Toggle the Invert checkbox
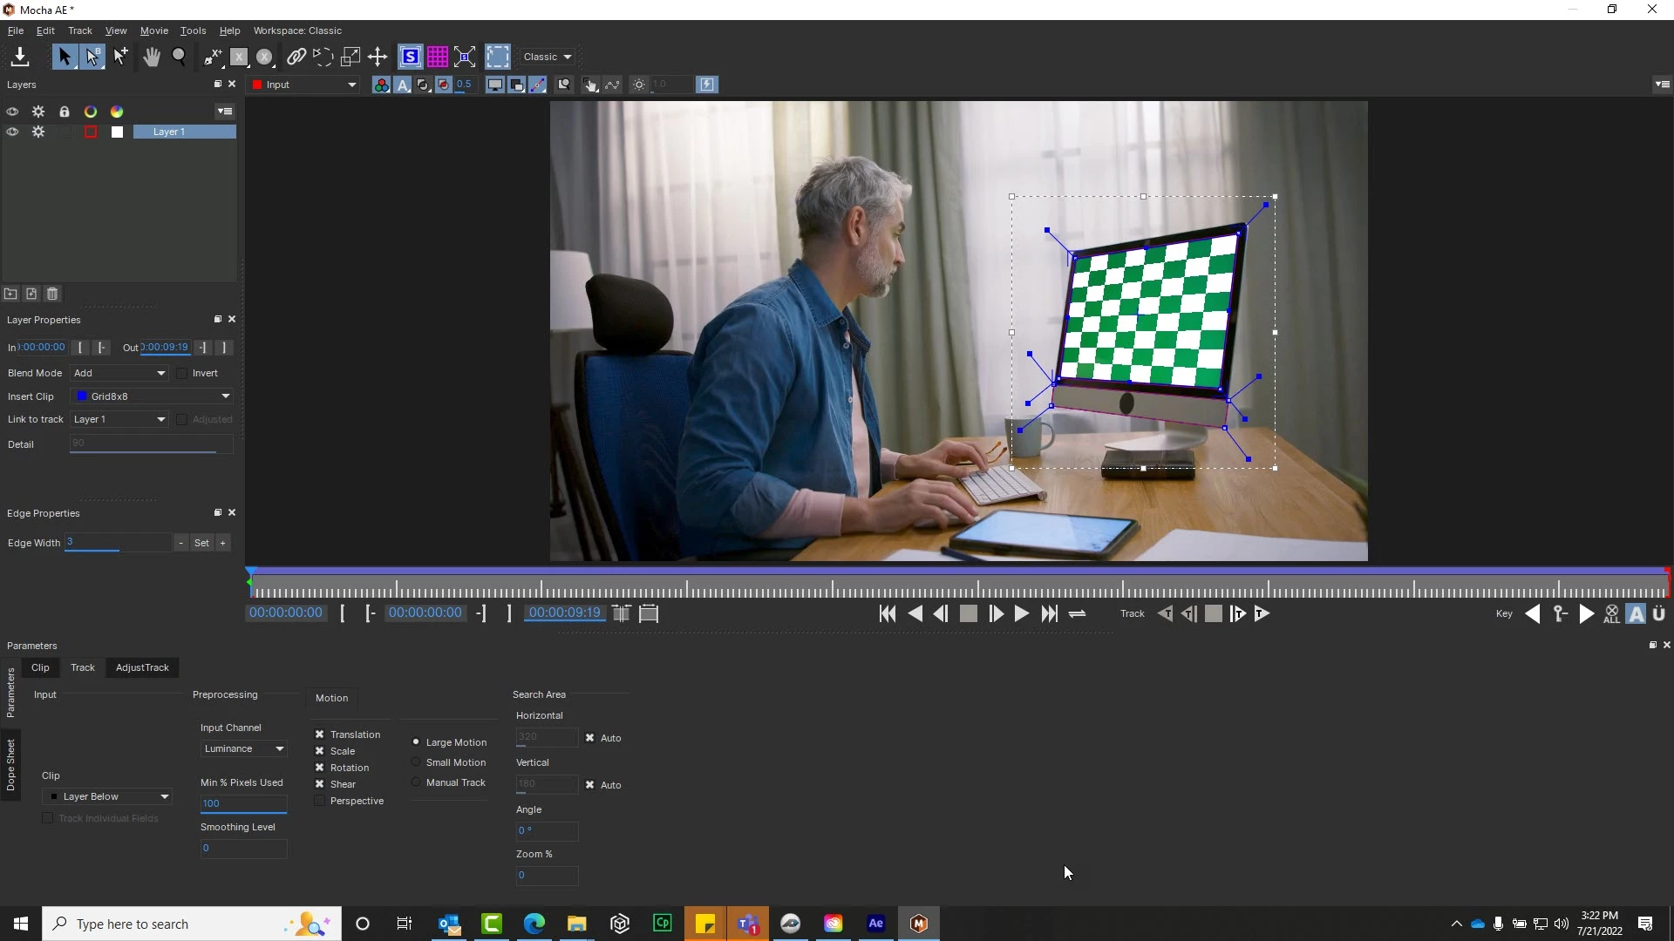 pyautogui.click(x=182, y=374)
